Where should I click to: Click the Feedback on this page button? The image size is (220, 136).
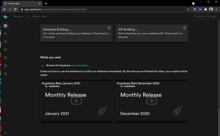click(205, 16)
